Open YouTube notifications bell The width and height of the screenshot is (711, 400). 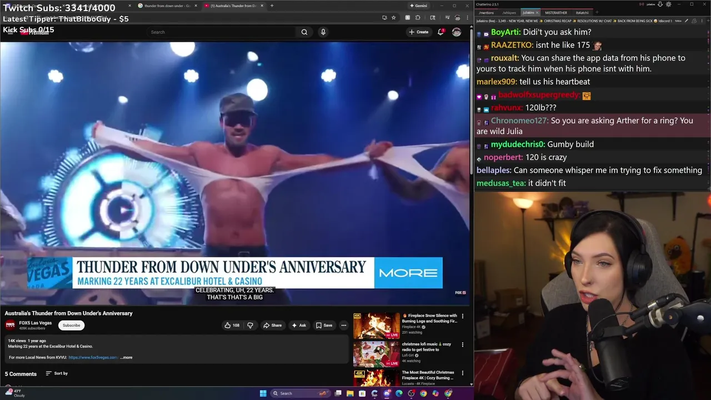pyautogui.click(x=441, y=32)
